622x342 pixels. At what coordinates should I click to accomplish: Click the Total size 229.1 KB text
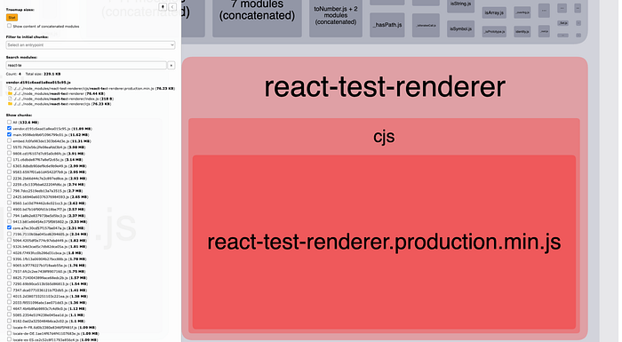[43, 74]
